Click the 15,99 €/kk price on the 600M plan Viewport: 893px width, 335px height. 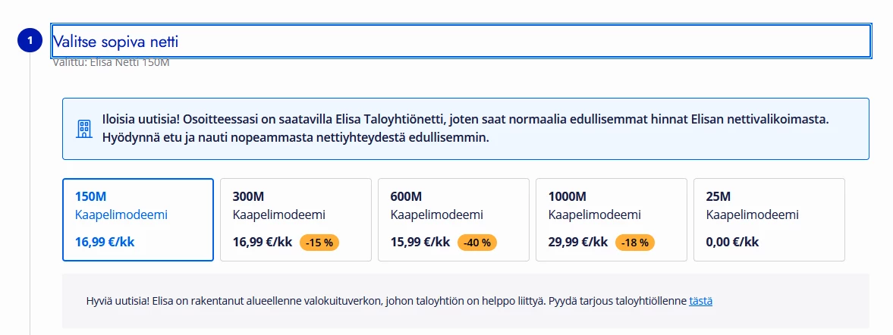[420, 243]
